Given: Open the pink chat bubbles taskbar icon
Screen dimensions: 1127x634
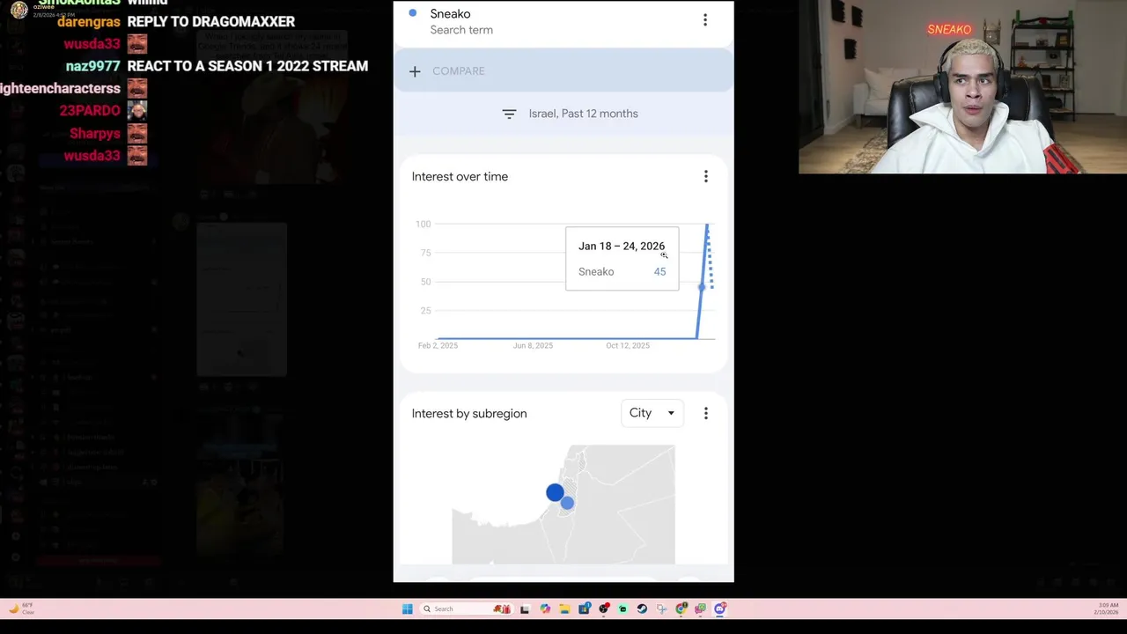Looking at the screenshot, I should pyautogui.click(x=701, y=608).
